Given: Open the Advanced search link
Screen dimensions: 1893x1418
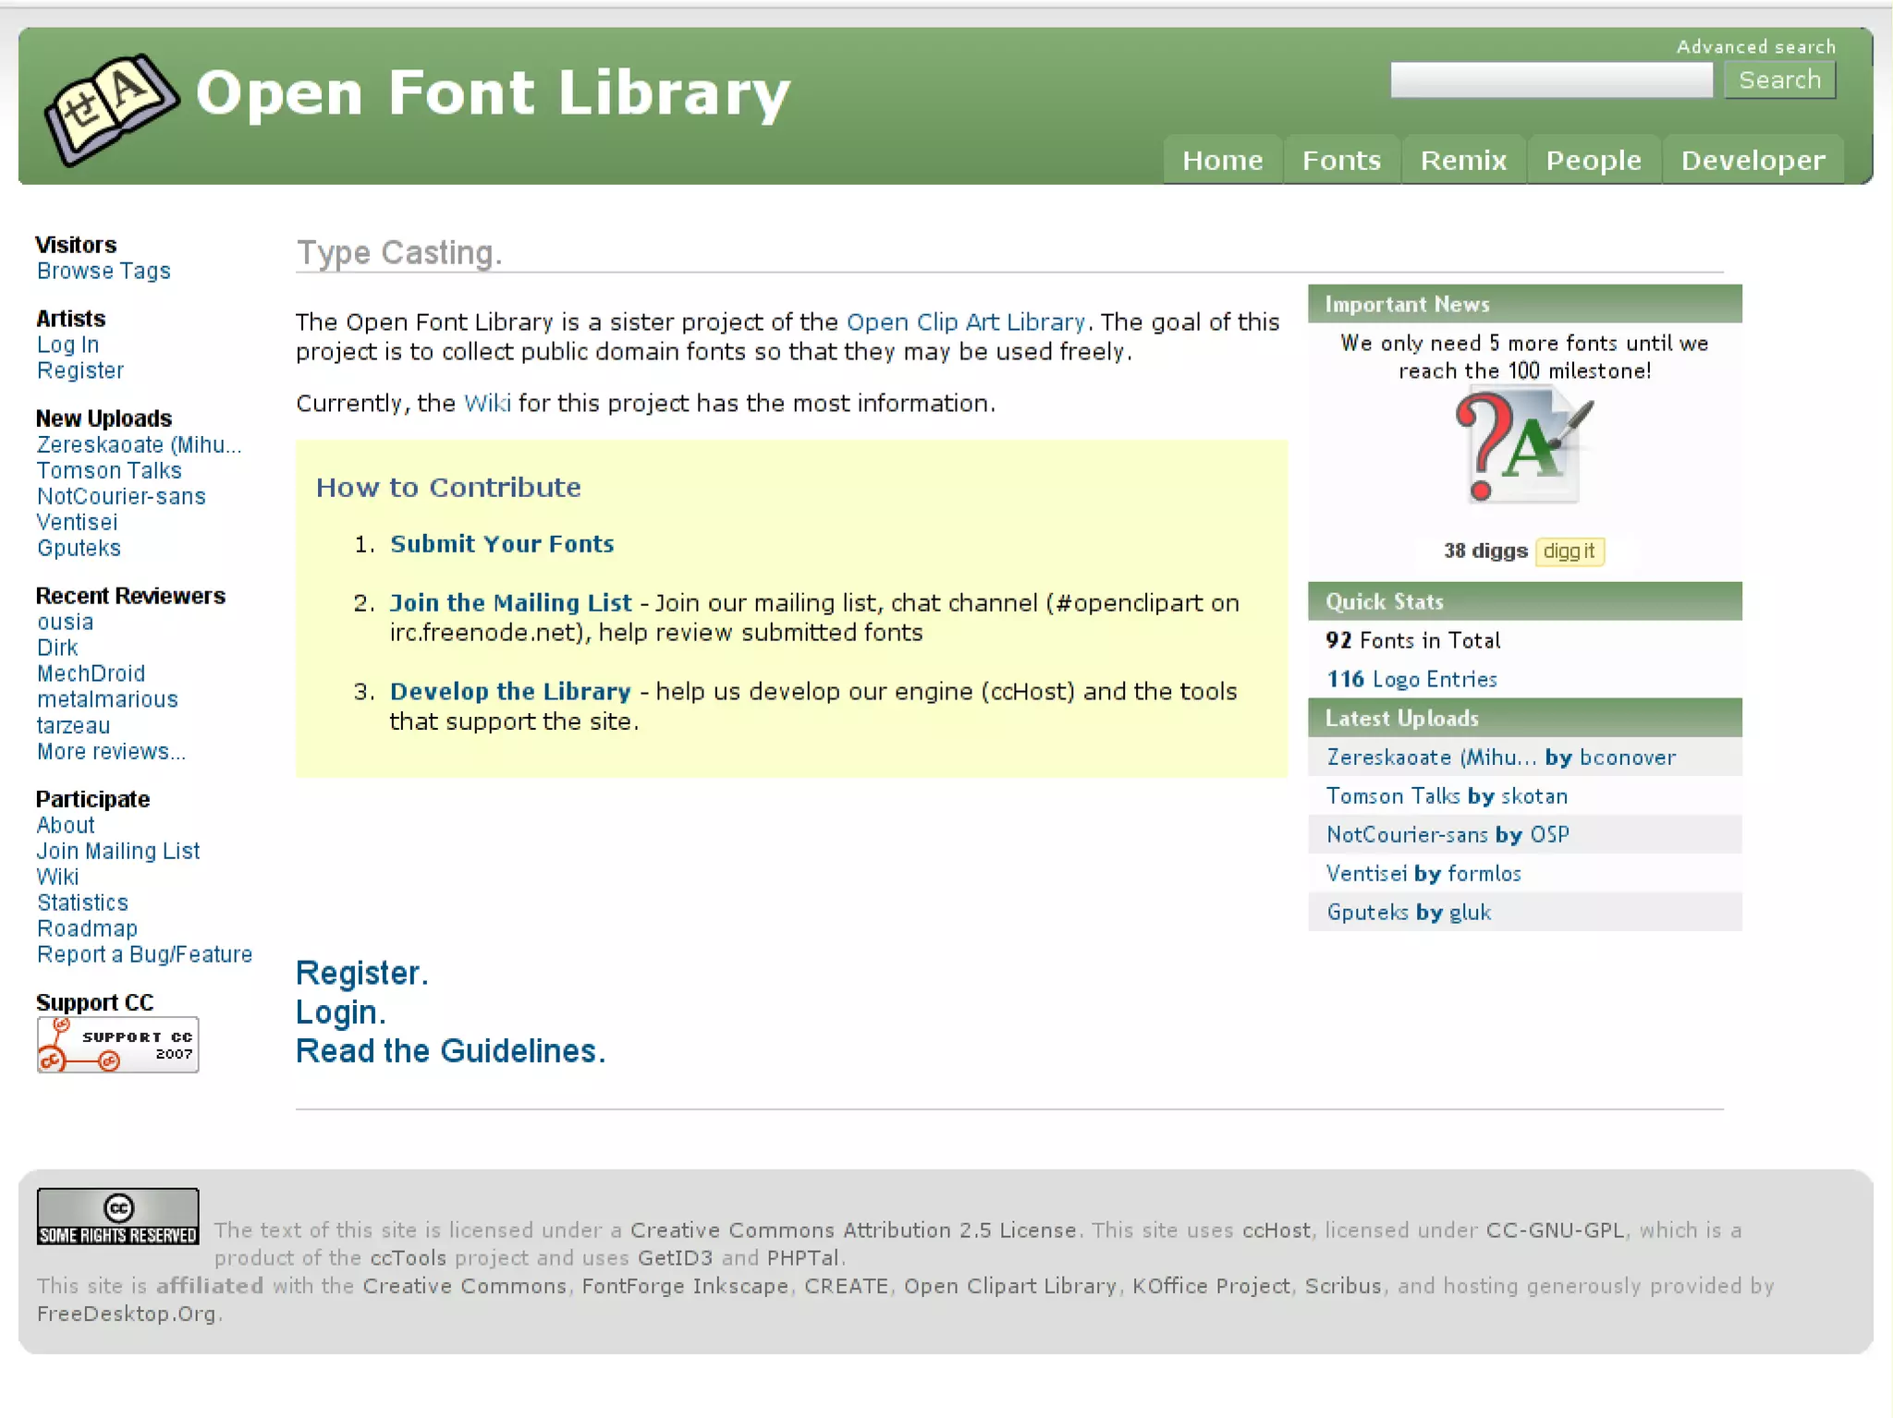Looking at the screenshot, I should coord(1755,46).
